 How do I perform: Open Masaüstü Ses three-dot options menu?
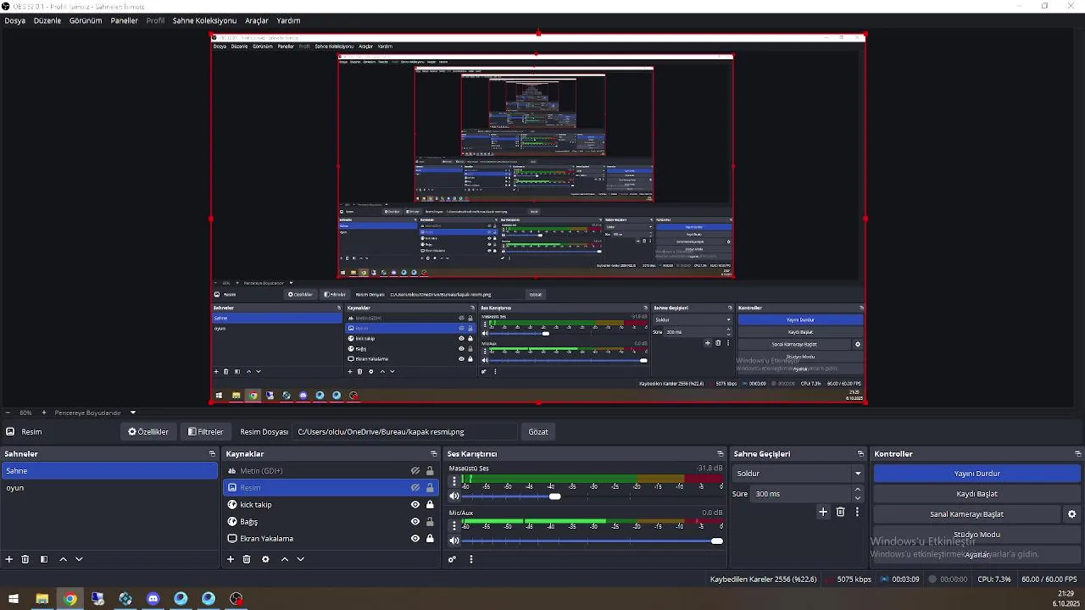click(x=454, y=480)
